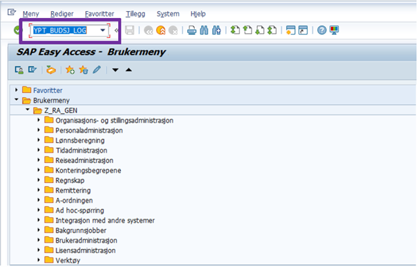Click the Create New Session icon
The height and width of the screenshot is (267, 418).
click(x=291, y=30)
